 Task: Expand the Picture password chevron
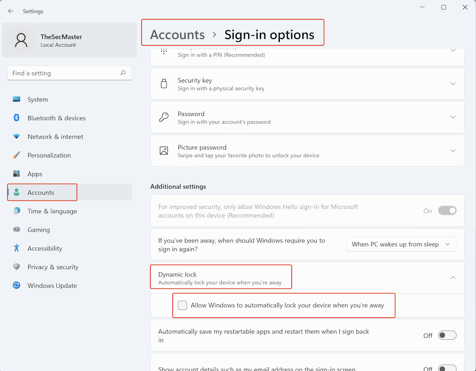[x=453, y=150]
